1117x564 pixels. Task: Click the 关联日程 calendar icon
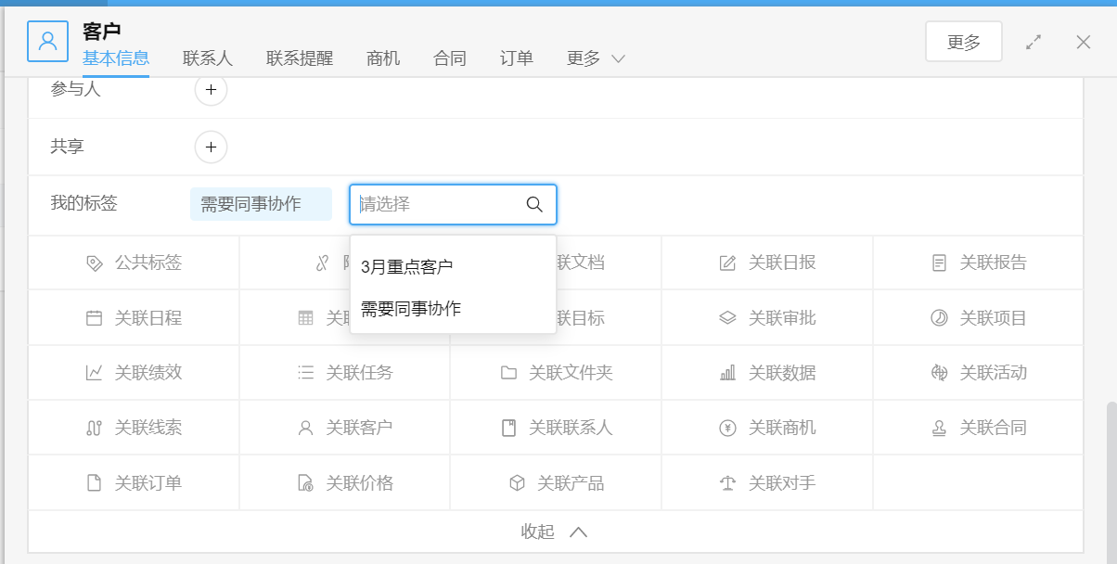pyautogui.click(x=94, y=318)
